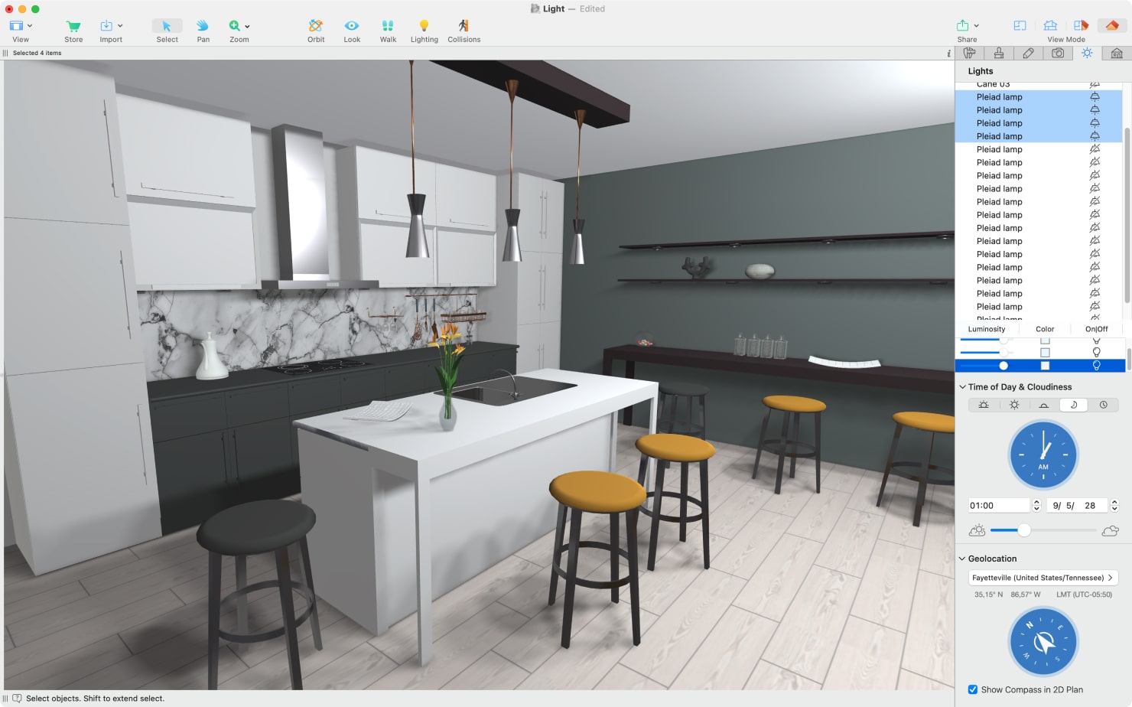Toggle the bulb in the highlighted light row
The width and height of the screenshot is (1132, 707).
tap(1096, 366)
